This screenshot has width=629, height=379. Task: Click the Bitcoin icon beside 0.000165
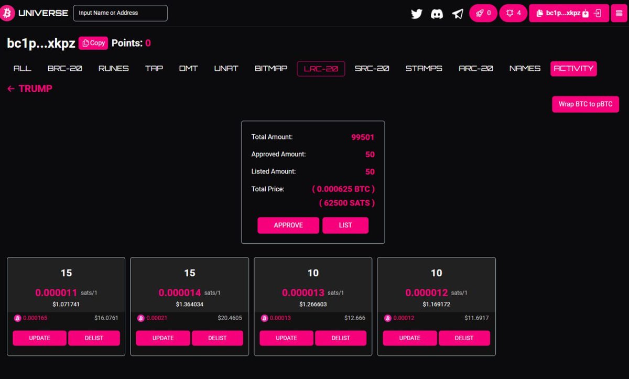coord(17,318)
